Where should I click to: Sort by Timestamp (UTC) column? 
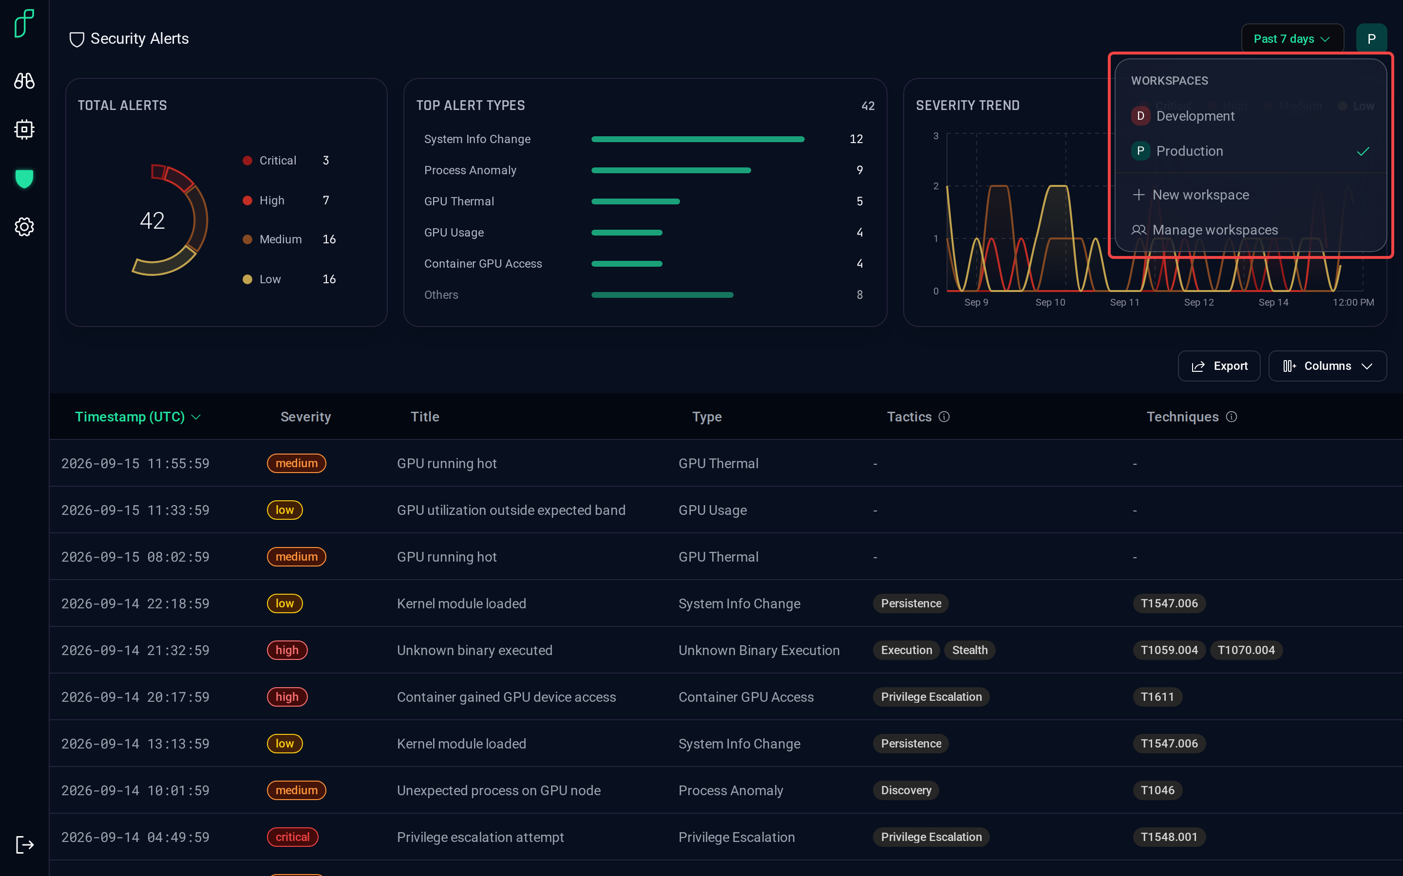point(137,417)
